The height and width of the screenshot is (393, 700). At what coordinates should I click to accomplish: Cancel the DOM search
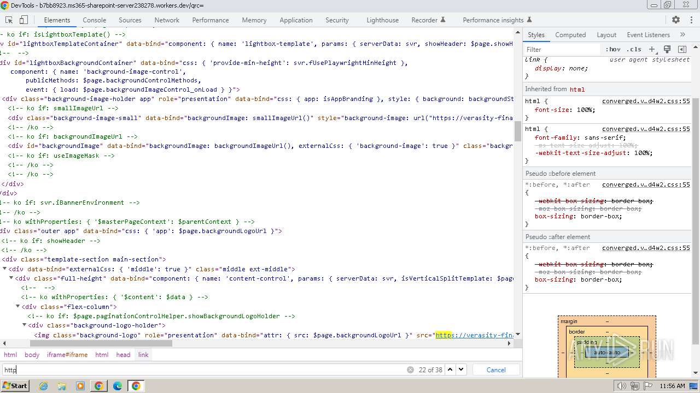pos(496,370)
